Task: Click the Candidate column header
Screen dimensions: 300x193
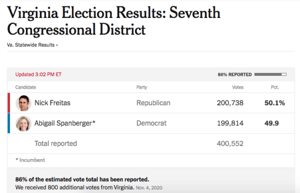Action: pos(25,87)
